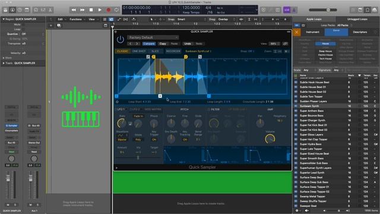Expand the Track QUICK SAMPLER disclosure triangle

point(4,63)
